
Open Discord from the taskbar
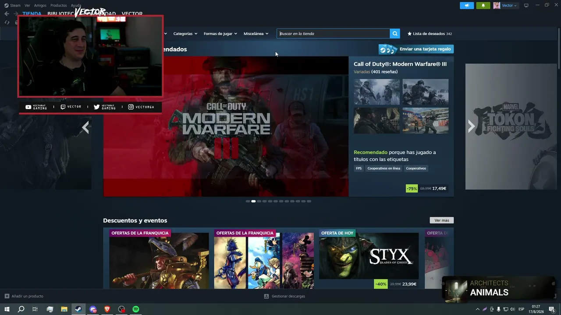tap(93, 309)
